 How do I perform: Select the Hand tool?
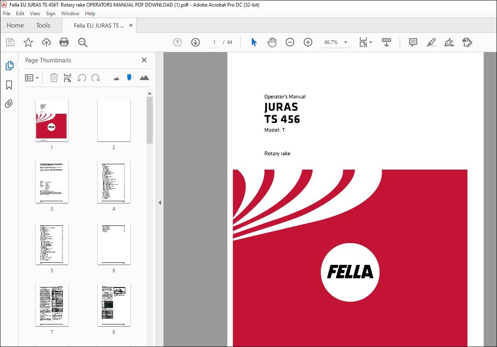(x=272, y=42)
